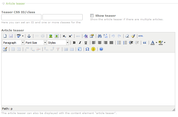The image size is (178, 117).
Task: Apply blockquote formatting
Action: click(x=145, y=43)
